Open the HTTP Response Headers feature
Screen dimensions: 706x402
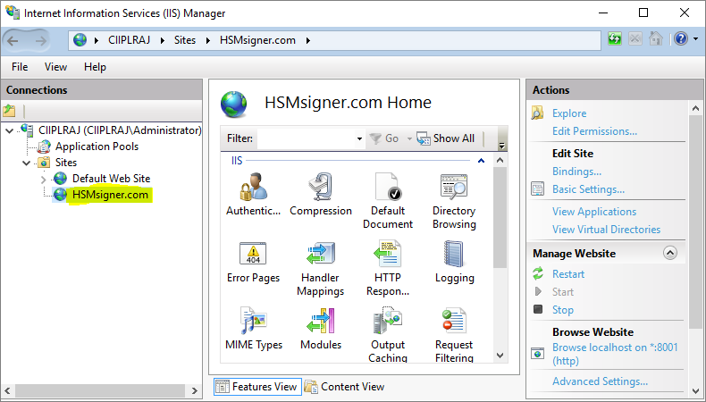click(x=388, y=254)
